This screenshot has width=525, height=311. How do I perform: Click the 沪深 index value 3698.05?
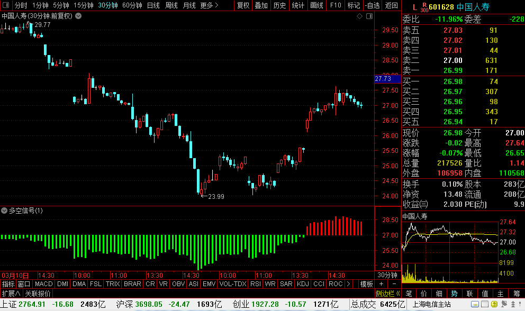(x=149, y=304)
